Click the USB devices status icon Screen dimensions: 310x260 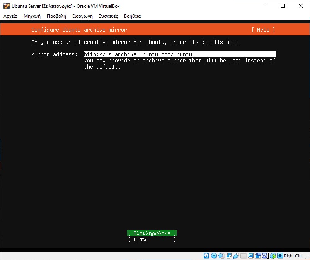point(236,256)
